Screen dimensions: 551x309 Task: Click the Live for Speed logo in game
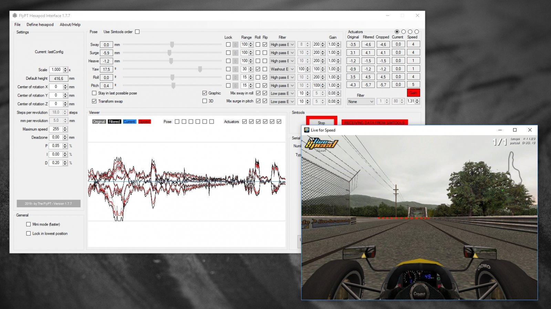322,144
